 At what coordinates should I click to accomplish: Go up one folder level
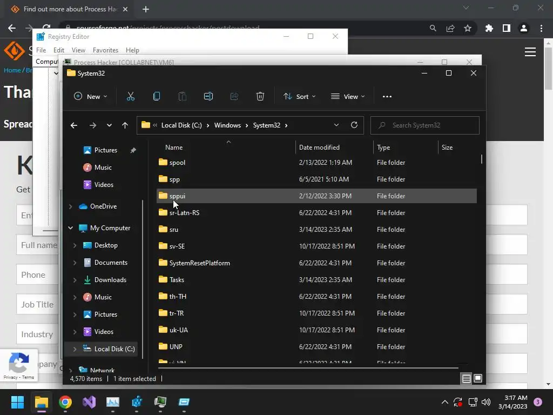coord(125,125)
